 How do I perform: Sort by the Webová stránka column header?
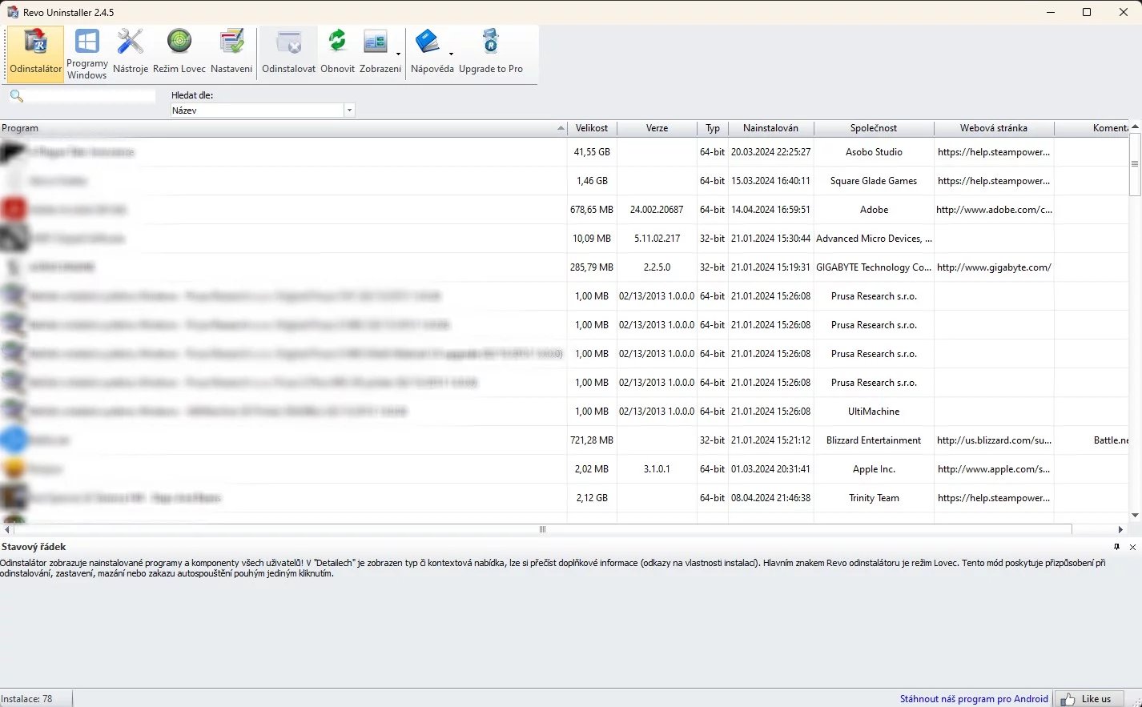tap(994, 128)
